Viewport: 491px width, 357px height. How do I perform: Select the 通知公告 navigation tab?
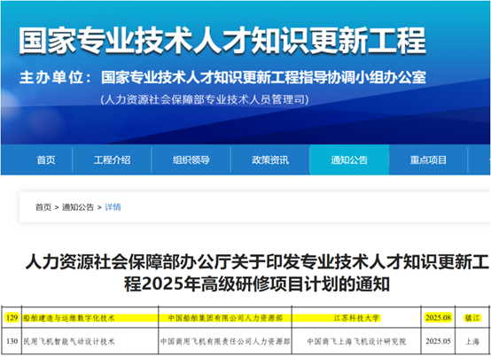[x=349, y=160]
